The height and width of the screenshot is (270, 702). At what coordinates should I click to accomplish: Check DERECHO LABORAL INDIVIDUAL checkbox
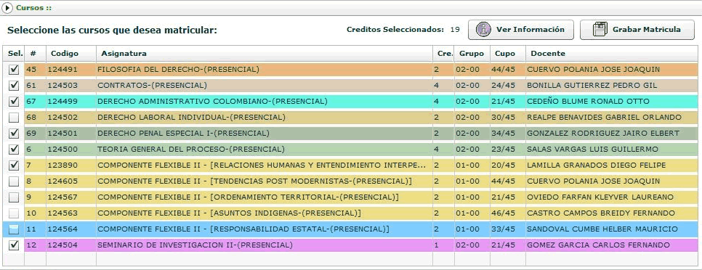coord(14,118)
